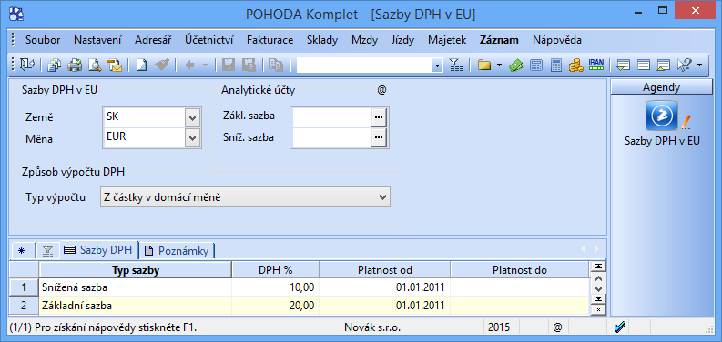Click the new blank record icon
722x342 pixels.
coord(141,65)
